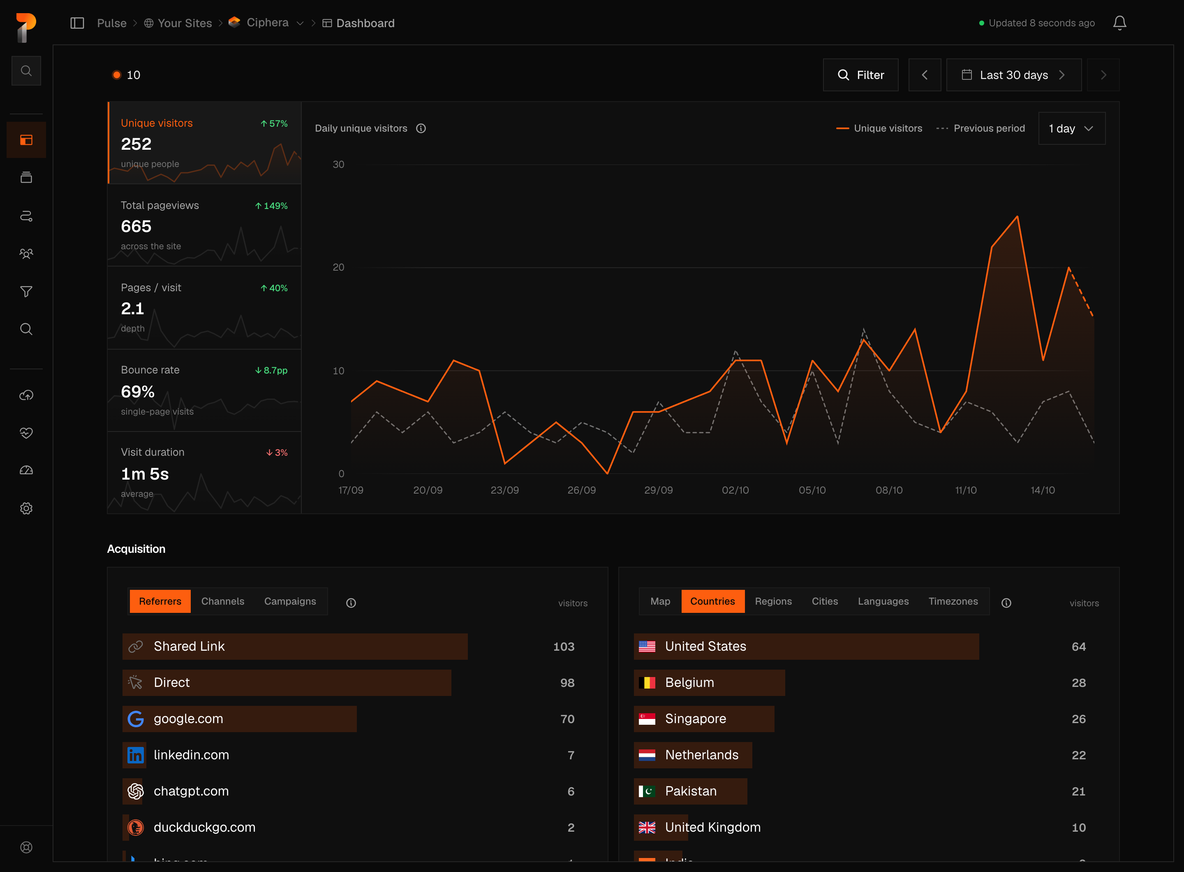This screenshot has height=872, width=1184.
Task: Open Your Sites breadcrumb link
Action: (x=178, y=23)
